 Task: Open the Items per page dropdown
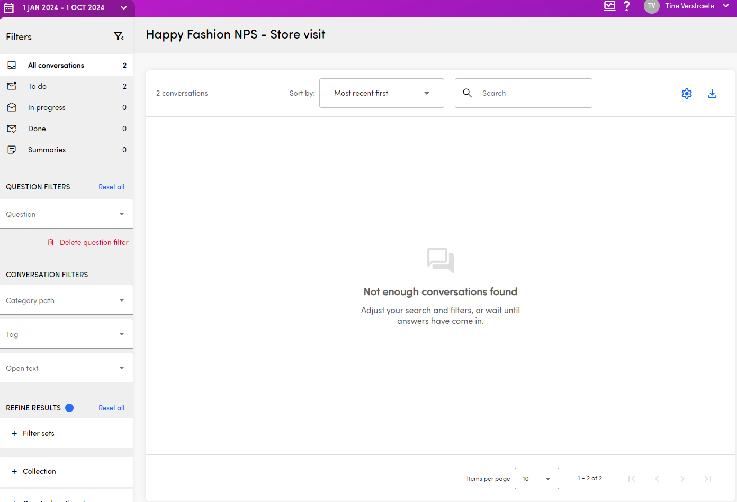pos(537,479)
